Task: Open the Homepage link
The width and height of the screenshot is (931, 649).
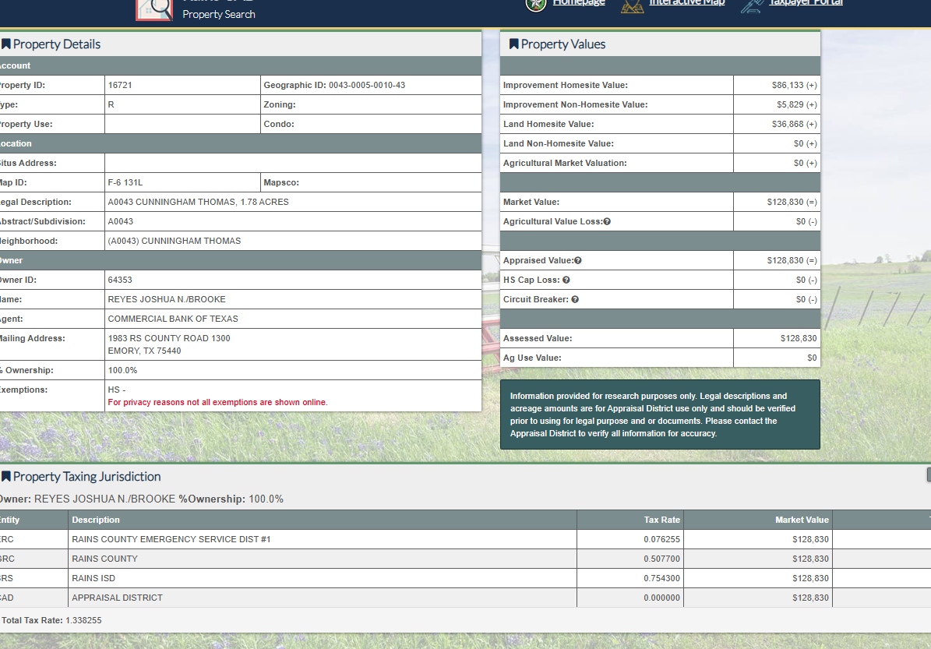Action: click(x=579, y=3)
